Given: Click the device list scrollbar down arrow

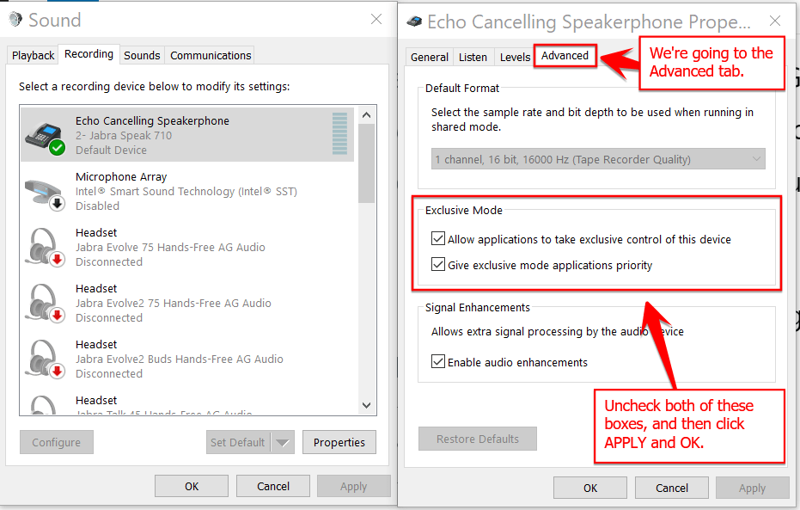Looking at the screenshot, I should click(366, 405).
